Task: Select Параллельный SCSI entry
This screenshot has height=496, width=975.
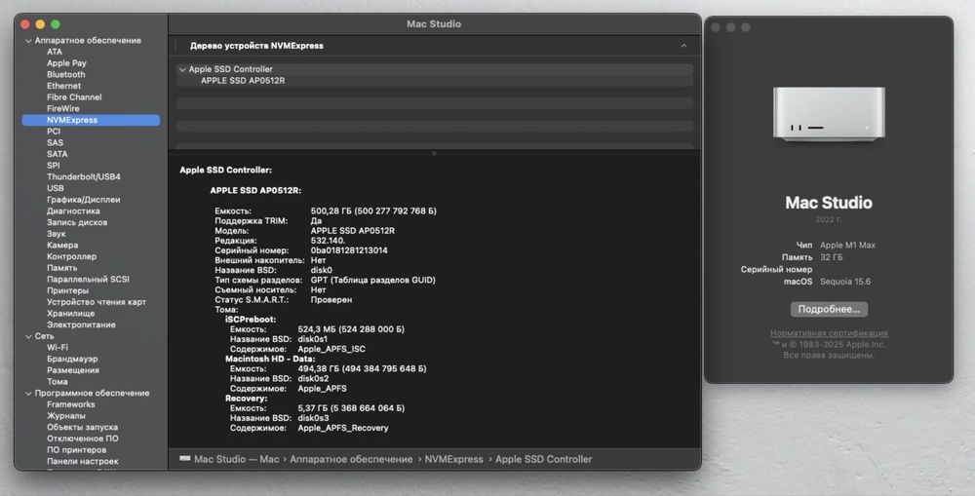Action: 88,279
